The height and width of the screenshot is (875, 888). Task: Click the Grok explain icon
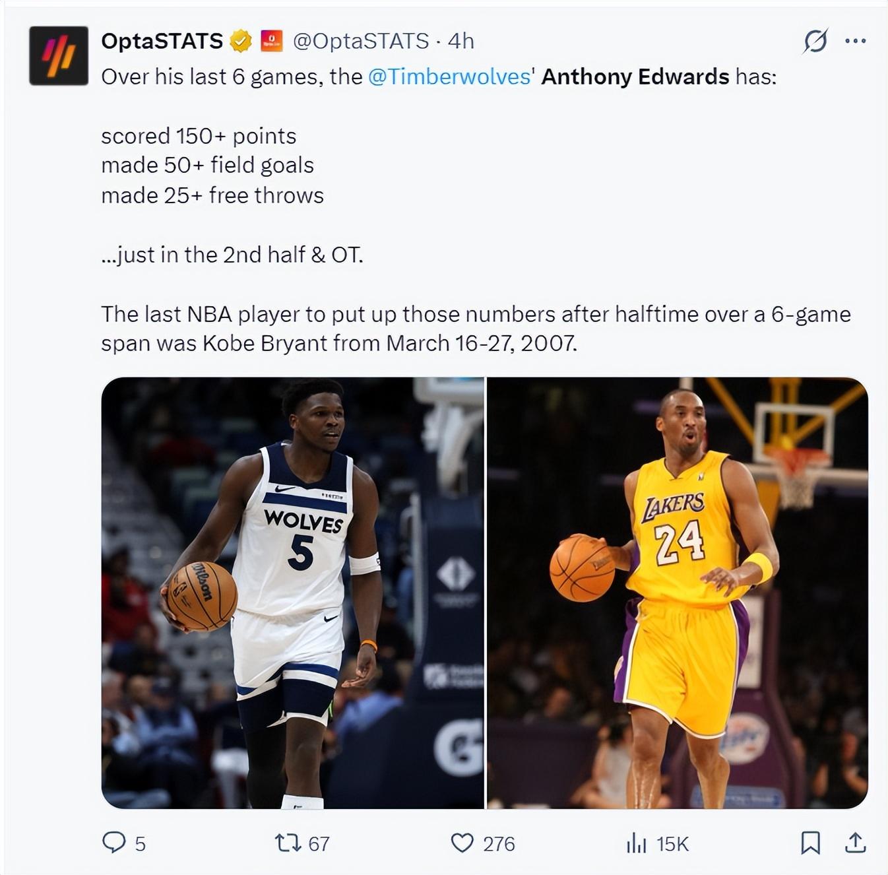pyautogui.click(x=815, y=41)
